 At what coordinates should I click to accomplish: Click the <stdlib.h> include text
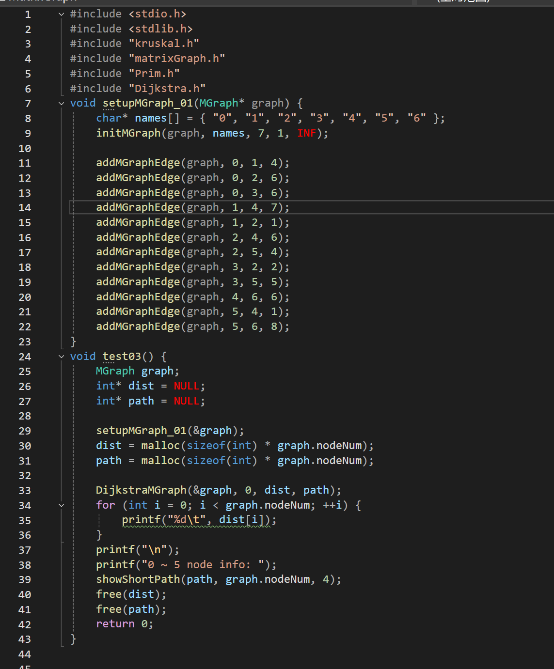[160, 29]
